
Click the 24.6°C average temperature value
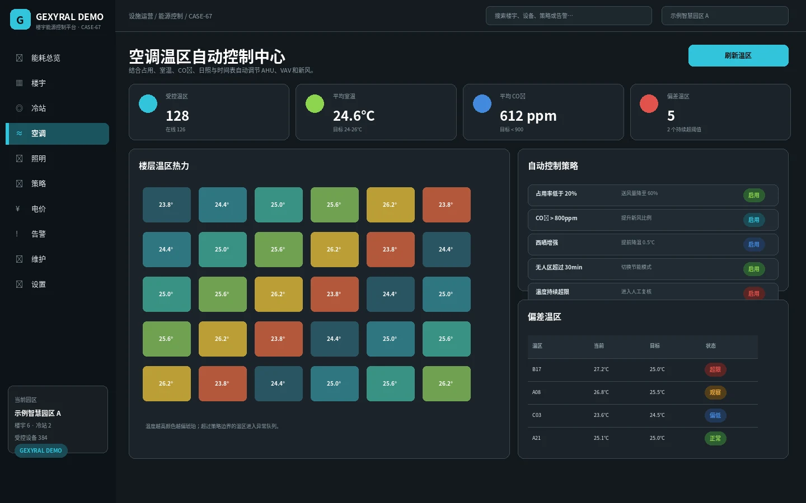[x=354, y=116]
